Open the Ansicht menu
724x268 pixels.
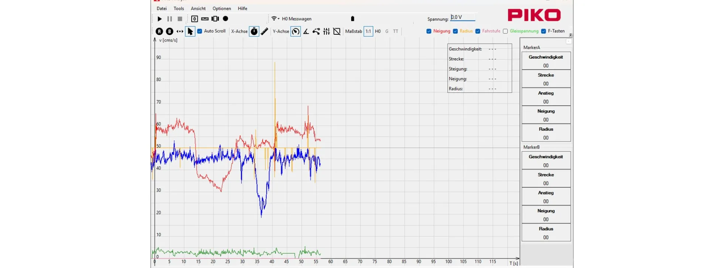tap(198, 8)
